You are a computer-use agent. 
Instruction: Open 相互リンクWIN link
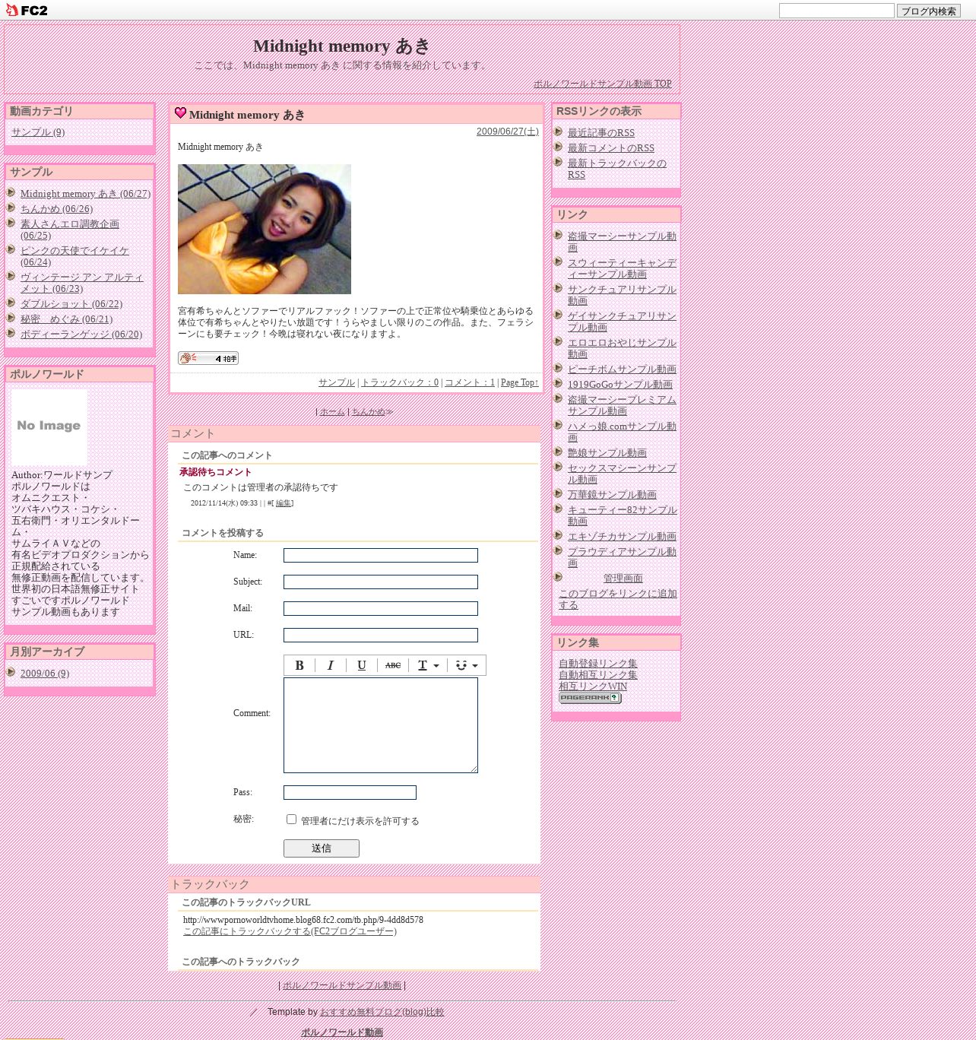(593, 686)
